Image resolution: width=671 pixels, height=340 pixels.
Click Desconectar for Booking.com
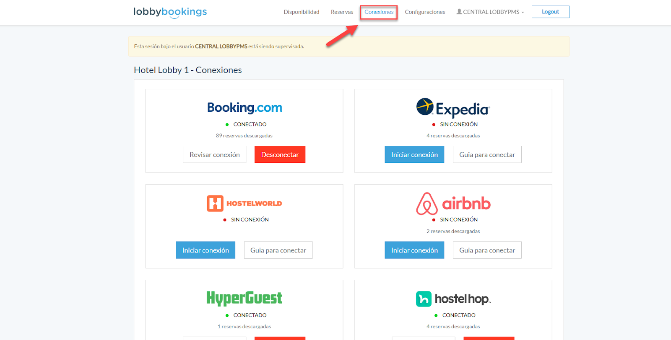click(x=280, y=155)
